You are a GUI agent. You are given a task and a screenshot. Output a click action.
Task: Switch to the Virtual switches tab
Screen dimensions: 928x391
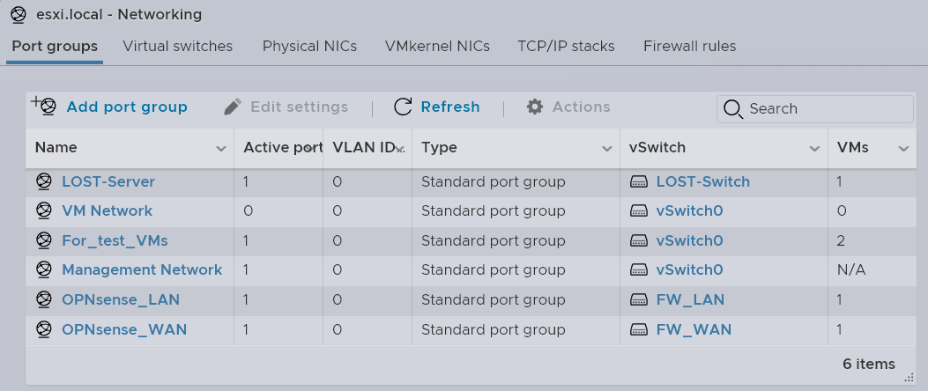(178, 47)
